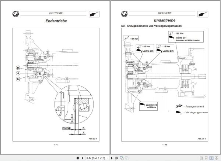Click the 'Endantriebe' heading on right page
The width and height of the screenshot is (221, 161).
pos(165,20)
